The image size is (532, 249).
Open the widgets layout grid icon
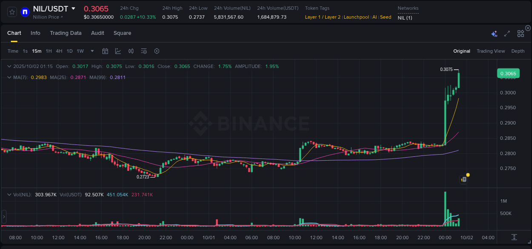[520, 33]
